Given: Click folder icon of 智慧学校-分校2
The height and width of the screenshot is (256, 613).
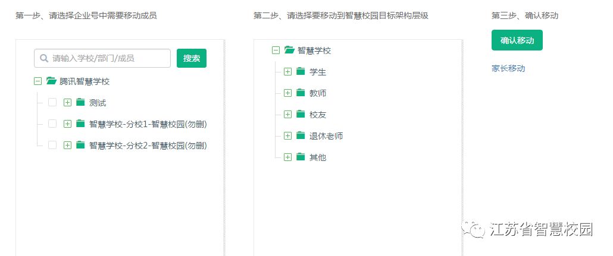Looking at the screenshot, I should (80, 145).
